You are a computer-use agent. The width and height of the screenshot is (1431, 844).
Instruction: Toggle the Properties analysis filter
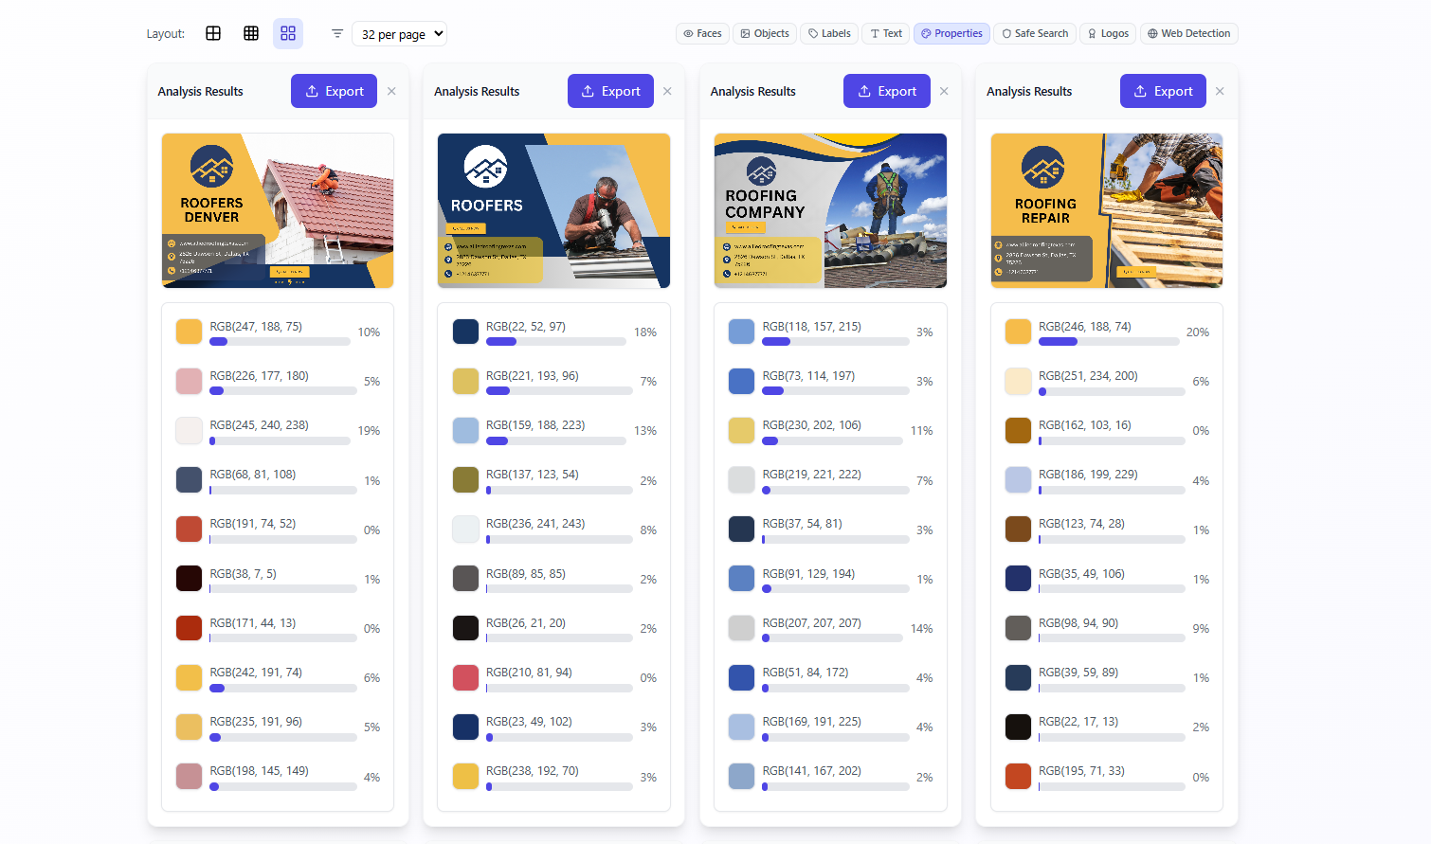[951, 33]
